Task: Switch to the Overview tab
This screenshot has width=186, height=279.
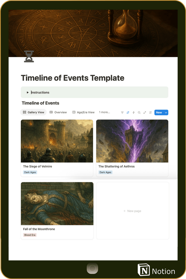Action: [x=58, y=112]
